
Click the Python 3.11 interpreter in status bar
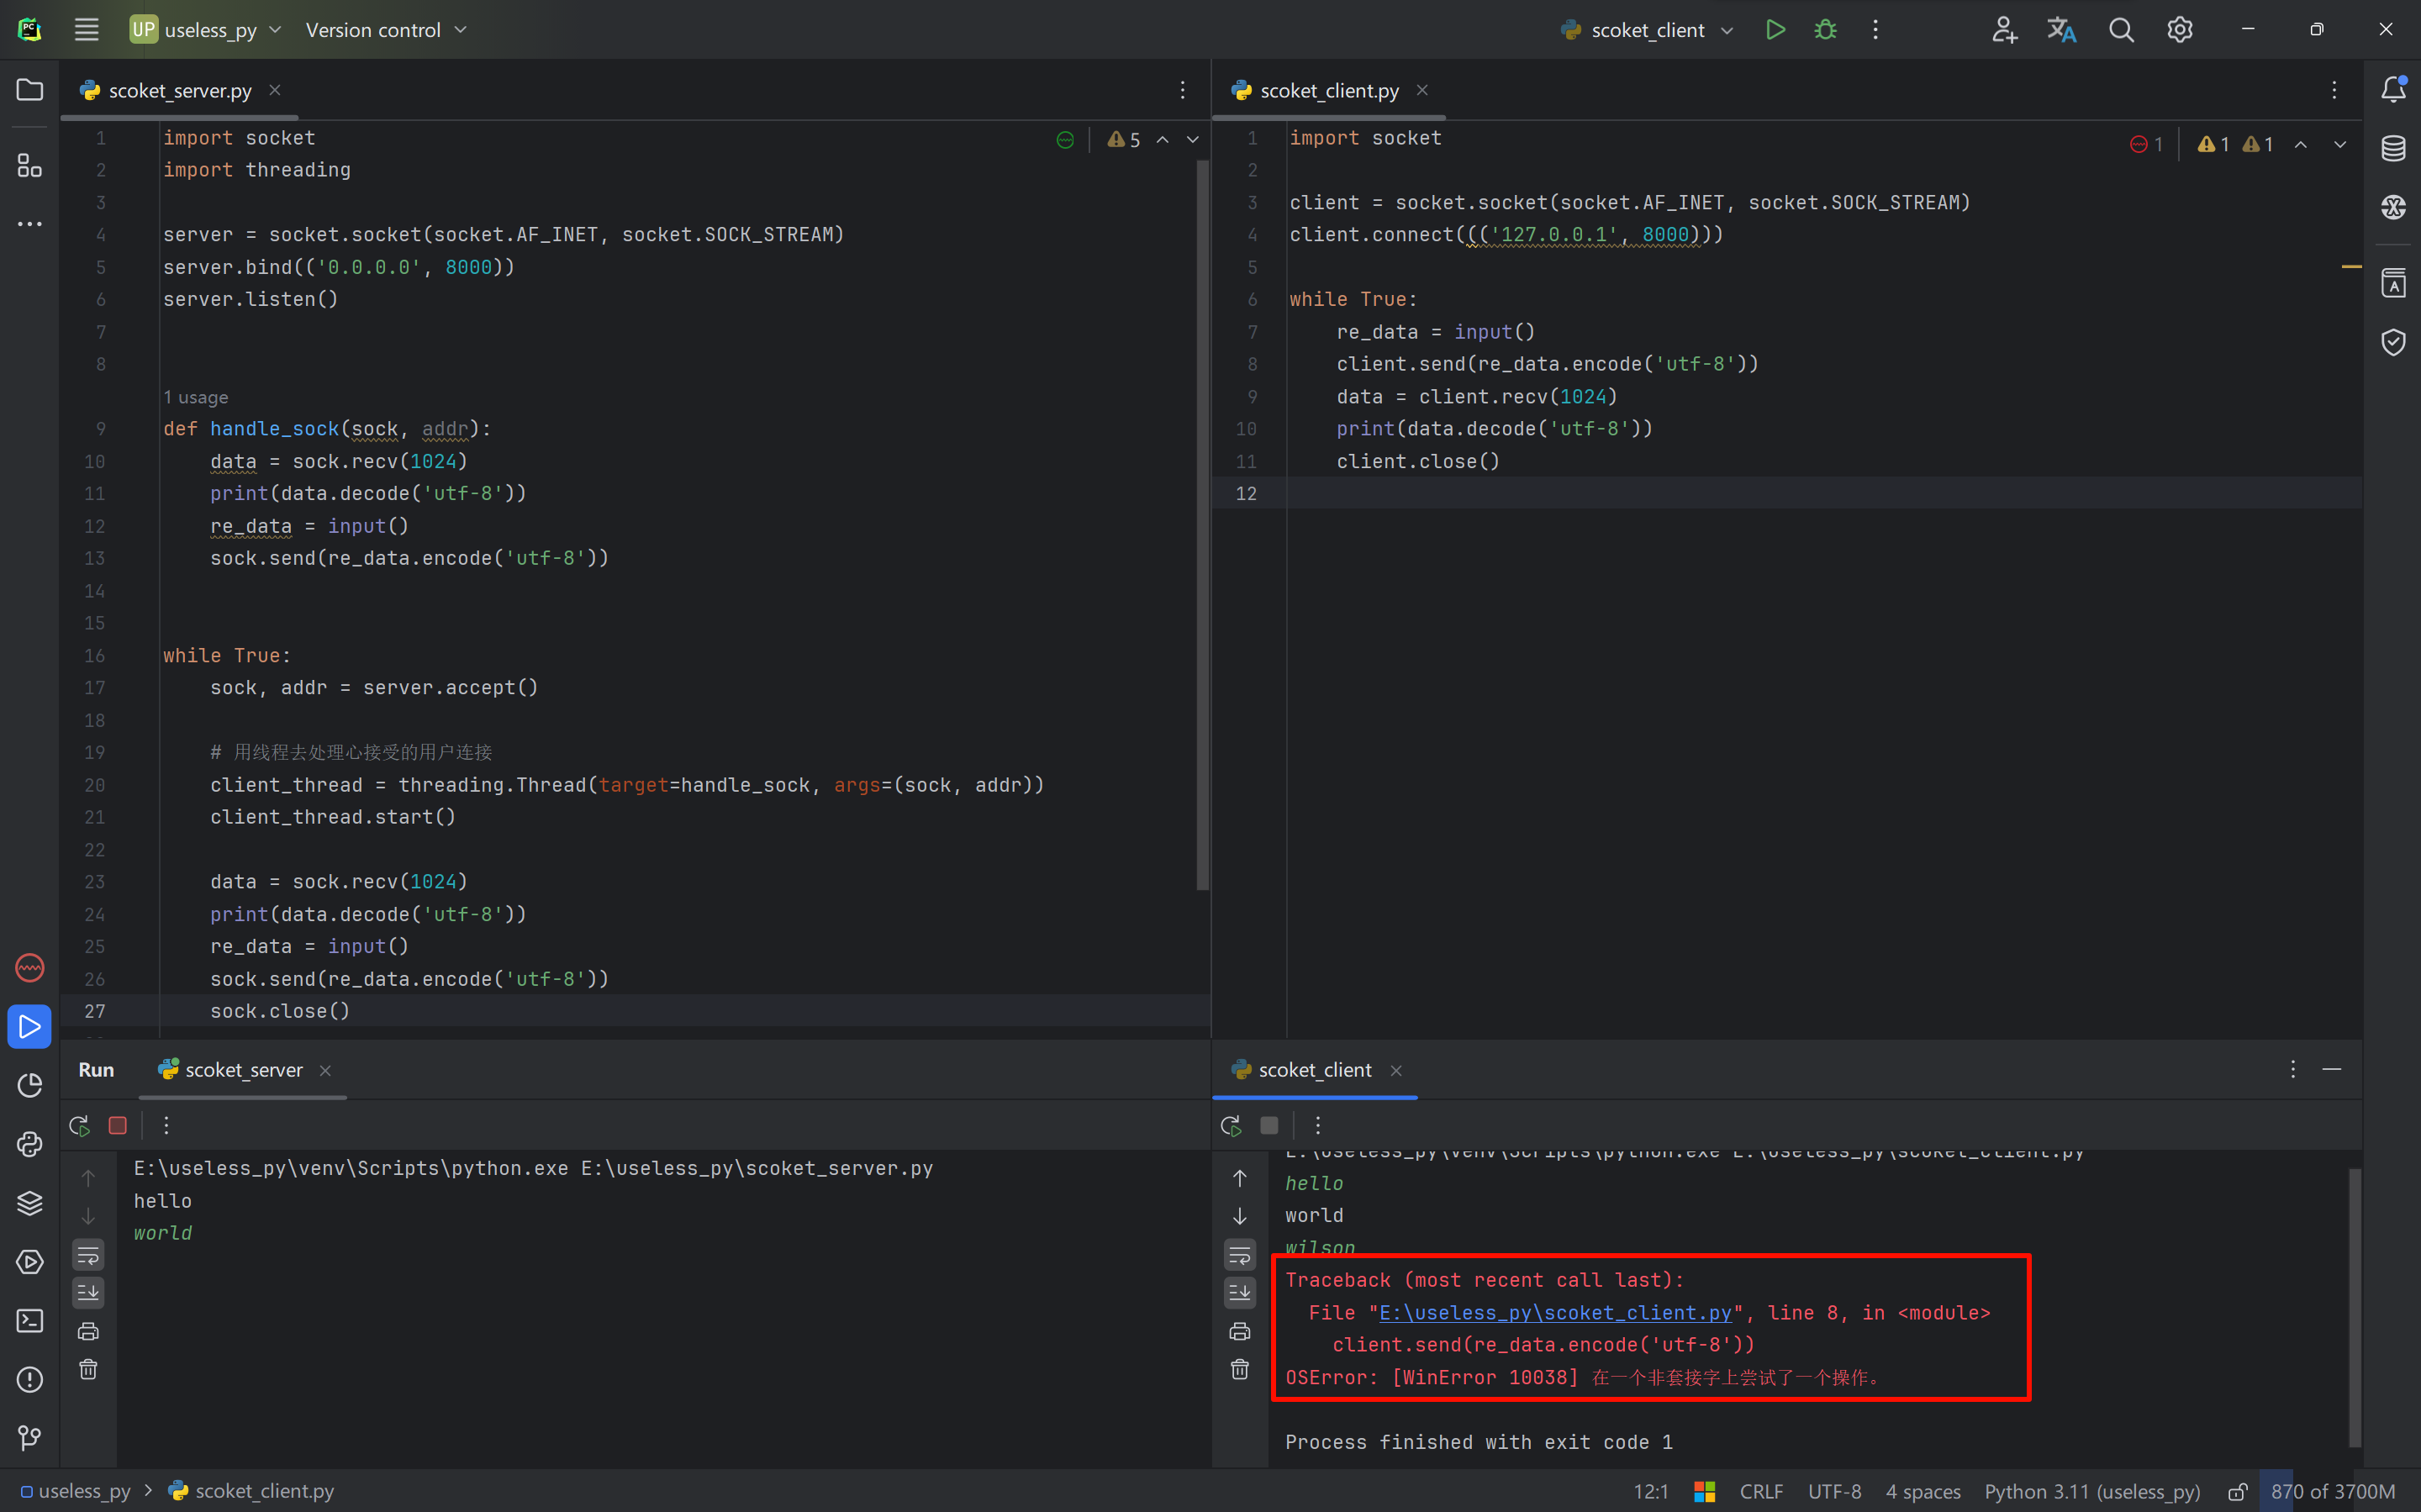(x=2092, y=1491)
